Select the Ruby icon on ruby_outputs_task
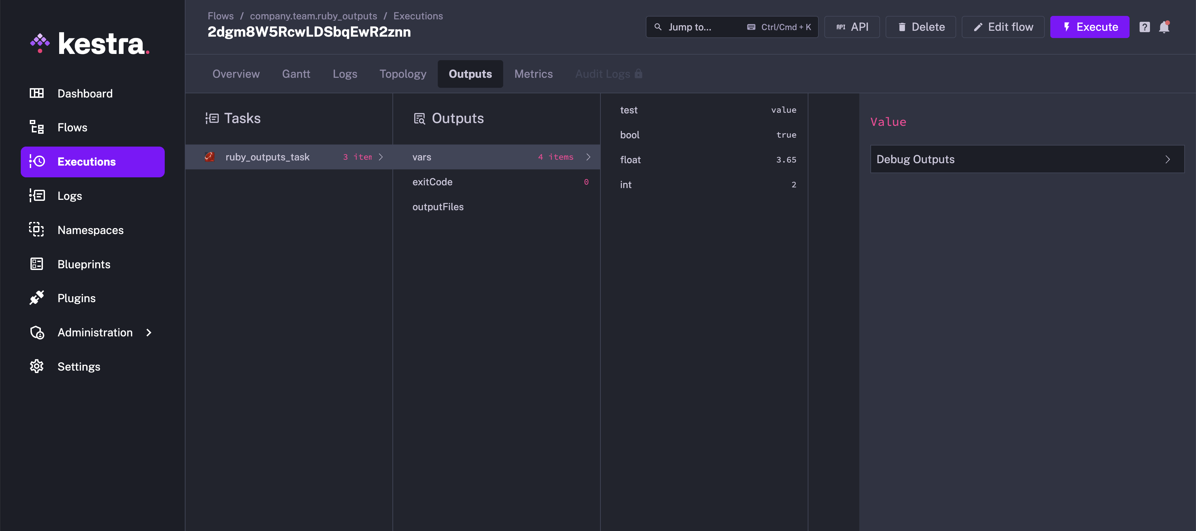Image resolution: width=1196 pixels, height=531 pixels. (209, 157)
